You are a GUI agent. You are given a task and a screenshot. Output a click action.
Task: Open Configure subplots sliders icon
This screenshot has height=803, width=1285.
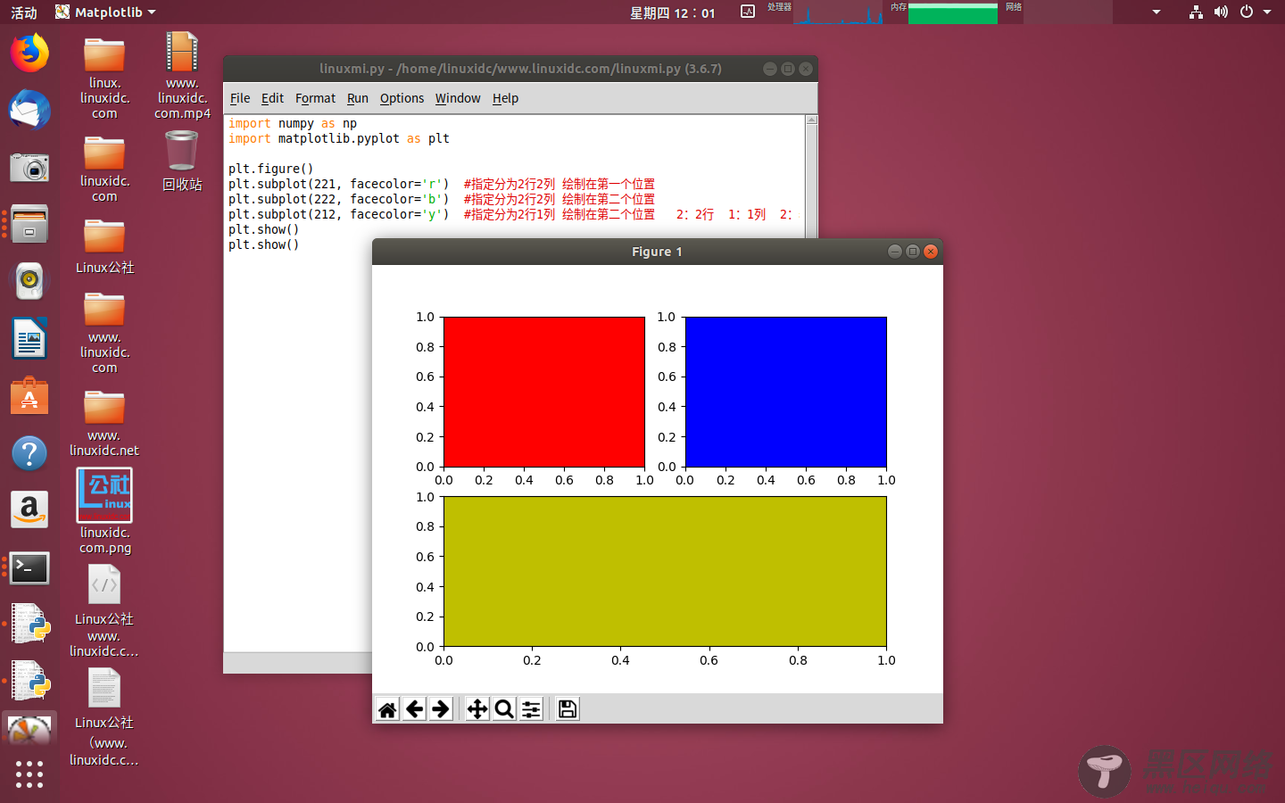[531, 709]
